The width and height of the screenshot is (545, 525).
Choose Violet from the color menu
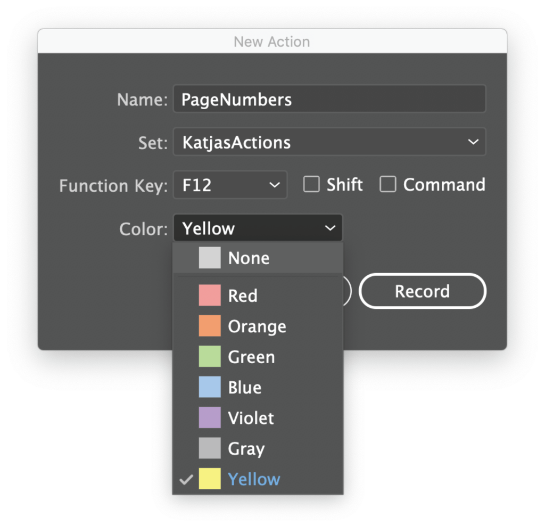click(250, 418)
